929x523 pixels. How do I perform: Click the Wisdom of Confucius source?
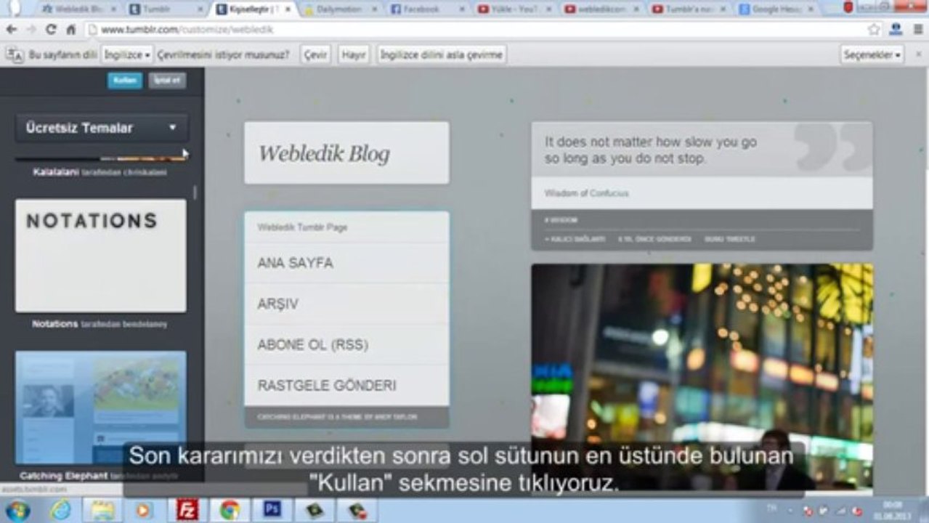pyautogui.click(x=586, y=193)
